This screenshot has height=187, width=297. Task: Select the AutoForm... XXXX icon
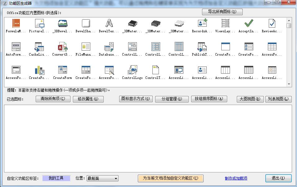tap(16, 47)
